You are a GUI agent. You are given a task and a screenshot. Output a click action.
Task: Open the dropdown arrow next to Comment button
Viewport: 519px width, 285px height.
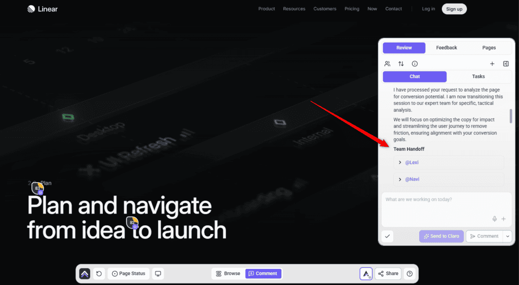tap(507, 236)
